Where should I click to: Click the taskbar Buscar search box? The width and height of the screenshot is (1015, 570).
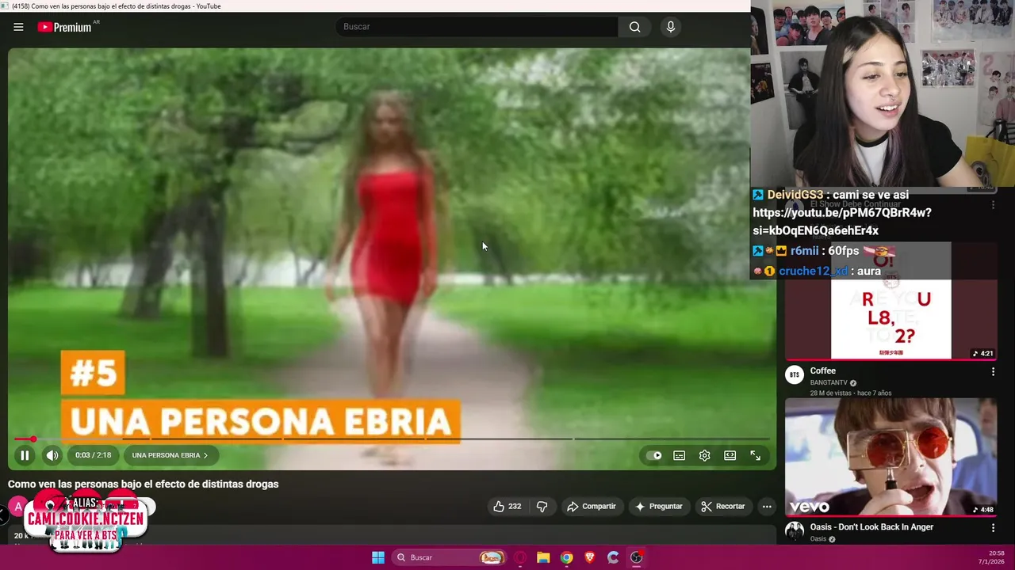tap(450, 557)
